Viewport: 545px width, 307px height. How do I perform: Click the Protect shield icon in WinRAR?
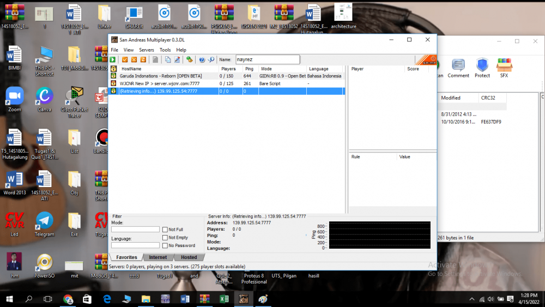pyautogui.click(x=482, y=68)
